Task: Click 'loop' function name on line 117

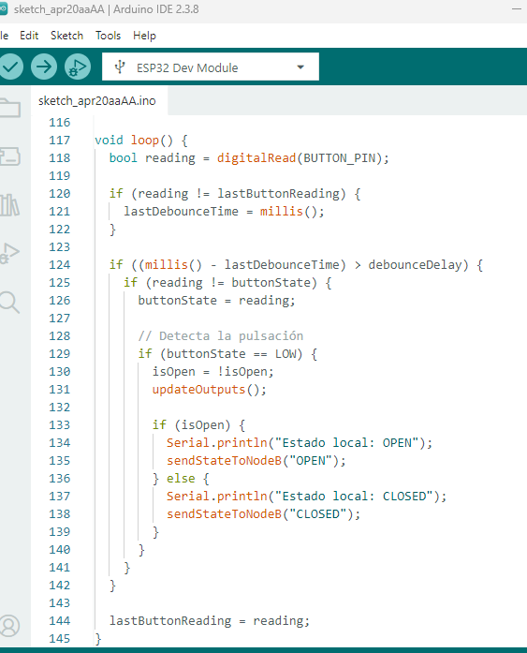Action: point(145,140)
